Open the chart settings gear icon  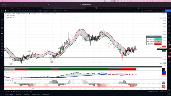(x=157, y=11)
